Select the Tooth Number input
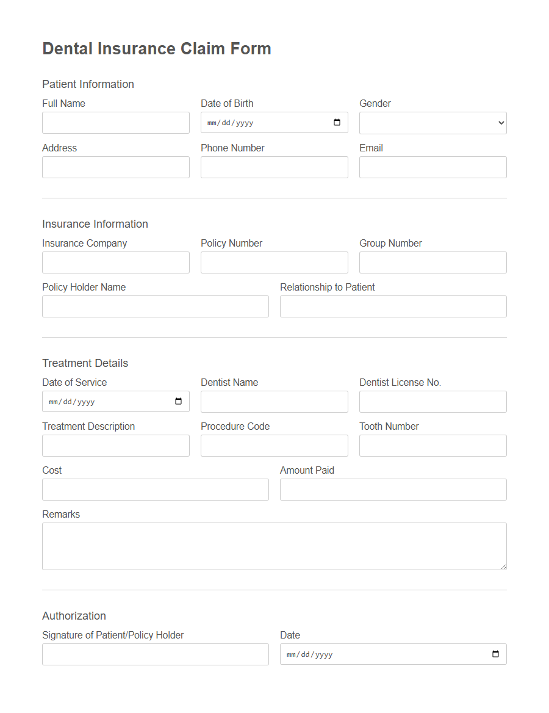 432,445
